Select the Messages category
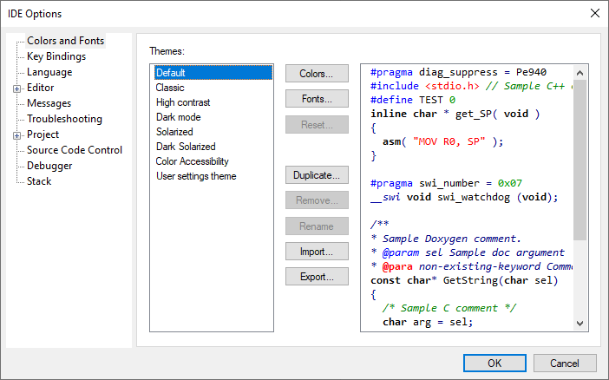The image size is (609, 380). coord(49,103)
